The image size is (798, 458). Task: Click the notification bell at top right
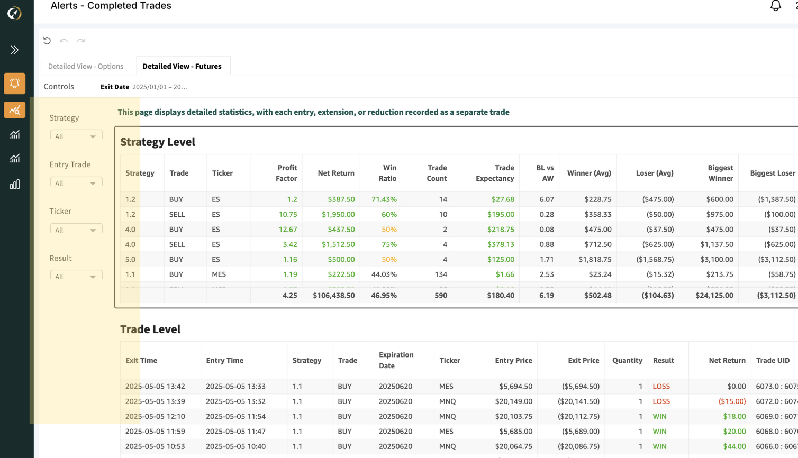click(x=775, y=6)
